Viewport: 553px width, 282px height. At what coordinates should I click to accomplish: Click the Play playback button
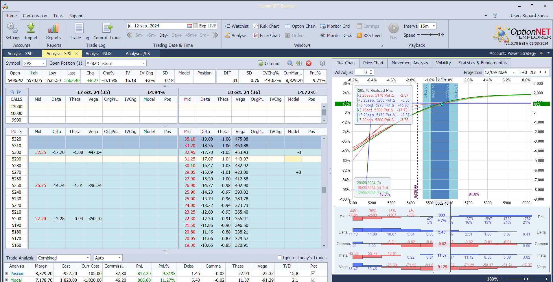[x=393, y=28]
